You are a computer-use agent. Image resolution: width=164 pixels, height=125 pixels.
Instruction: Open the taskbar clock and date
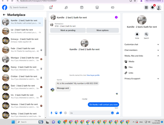[x=156, y=122]
